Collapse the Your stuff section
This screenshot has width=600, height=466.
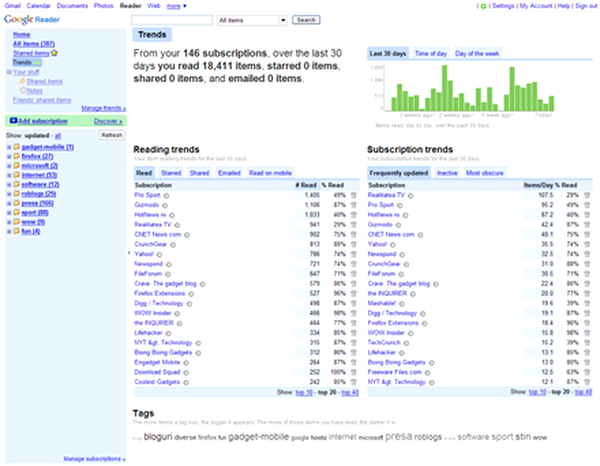[9, 72]
